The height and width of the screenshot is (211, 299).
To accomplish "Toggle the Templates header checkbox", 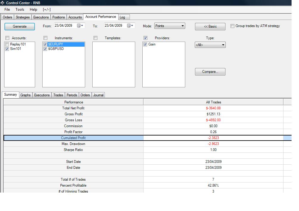I will (x=95, y=38).
